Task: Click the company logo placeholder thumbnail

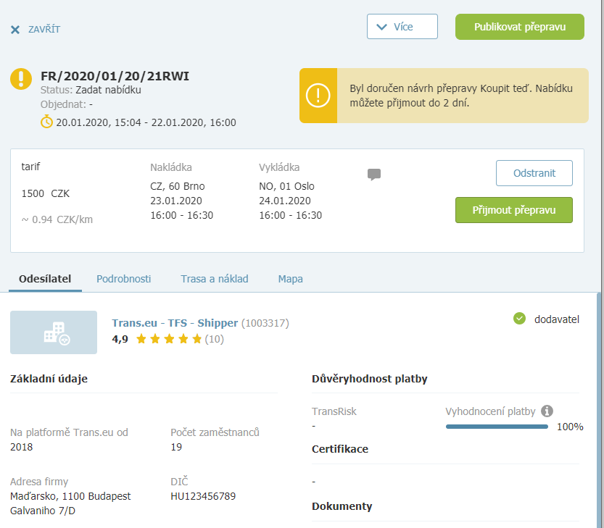Action: point(54,332)
